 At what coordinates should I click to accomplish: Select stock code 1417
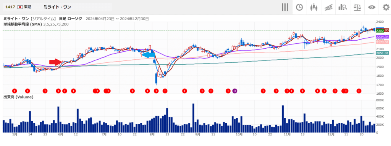coord(10,7)
